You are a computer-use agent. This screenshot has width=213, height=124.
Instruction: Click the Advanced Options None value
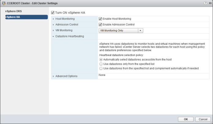click(102, 75)
